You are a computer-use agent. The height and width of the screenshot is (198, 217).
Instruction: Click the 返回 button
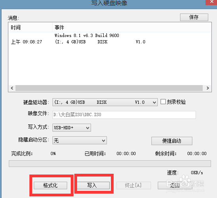(x=175, y=185)
